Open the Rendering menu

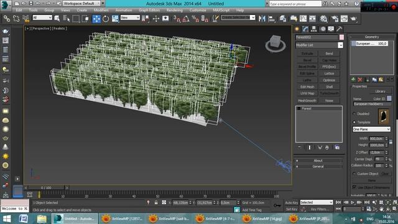pyautogui.click(x=175, y=10)
